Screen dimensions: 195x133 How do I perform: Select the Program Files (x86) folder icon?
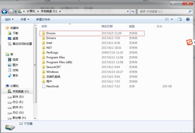pos(43,62)
